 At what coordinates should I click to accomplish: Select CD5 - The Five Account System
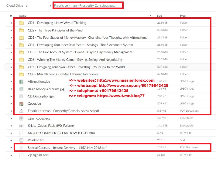pyautogui.click(x=80, y=52)
